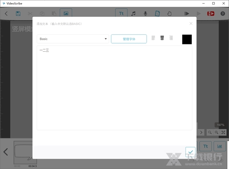Open the help question mark icon
The width and height of the screenshot is (229, 169).
coord(223,13)
